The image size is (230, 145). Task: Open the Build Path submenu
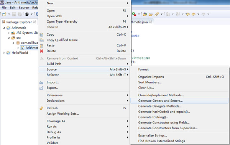(84, 64)
